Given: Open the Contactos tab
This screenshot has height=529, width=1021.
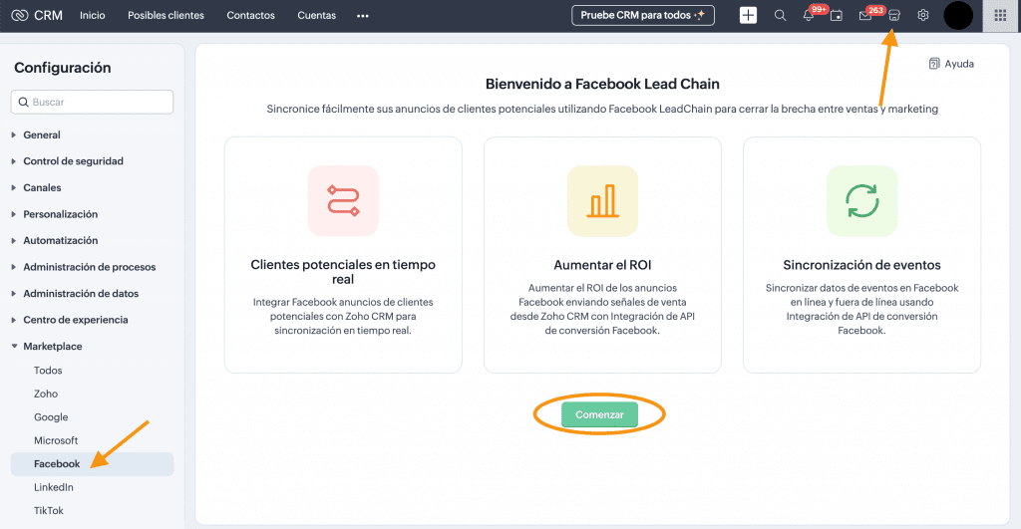Looking at the screenshot, I should tap(250, 15).
